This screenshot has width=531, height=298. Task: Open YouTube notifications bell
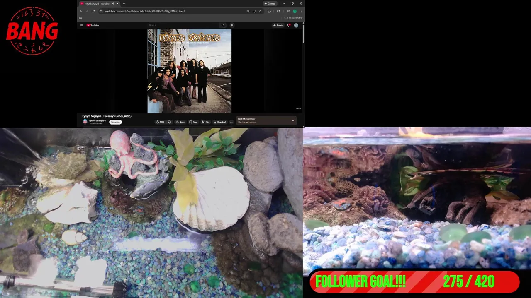coord(289,25)
